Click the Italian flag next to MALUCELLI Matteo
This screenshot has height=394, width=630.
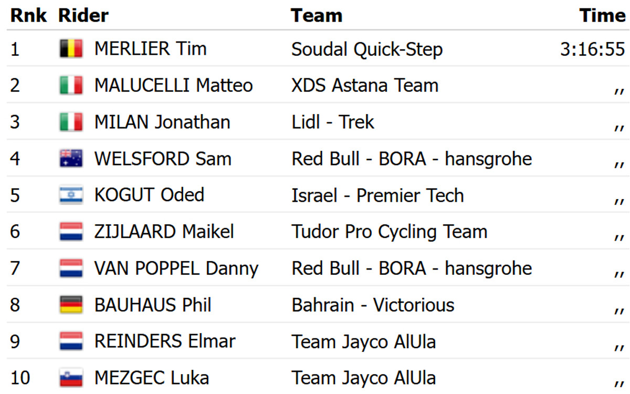[x=71, y=86]
